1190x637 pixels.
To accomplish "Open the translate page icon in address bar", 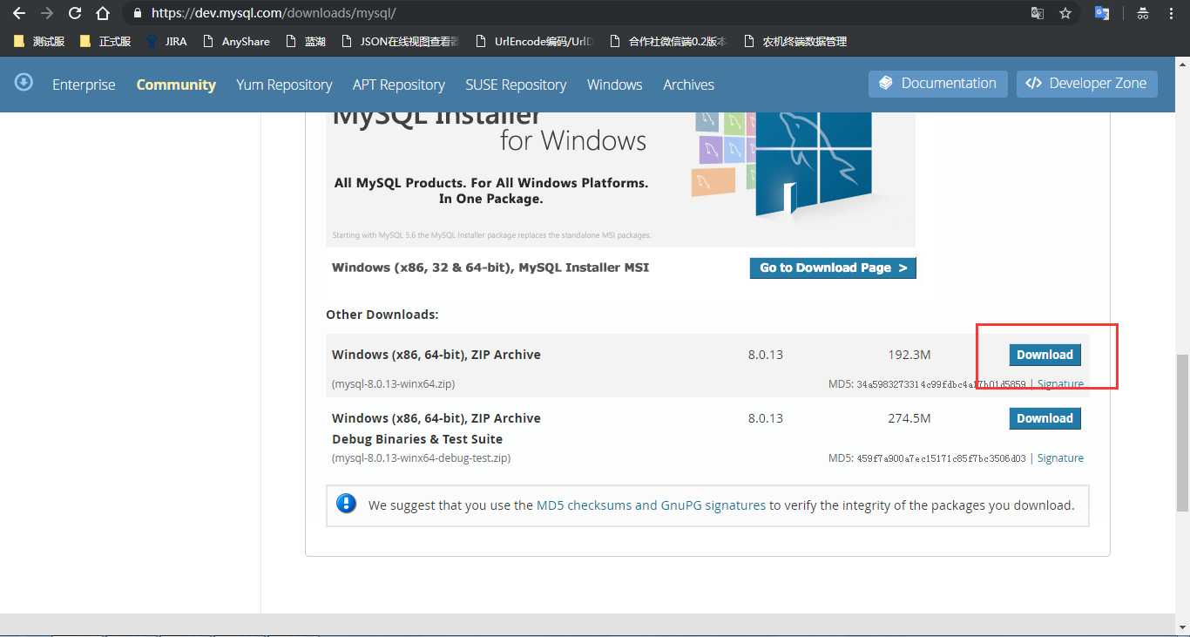I will click(x=1037, y=13).
